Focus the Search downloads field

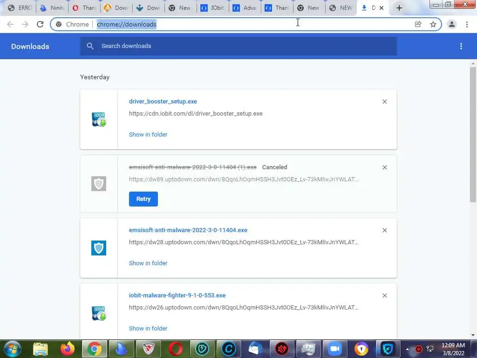tap(238, 46)
